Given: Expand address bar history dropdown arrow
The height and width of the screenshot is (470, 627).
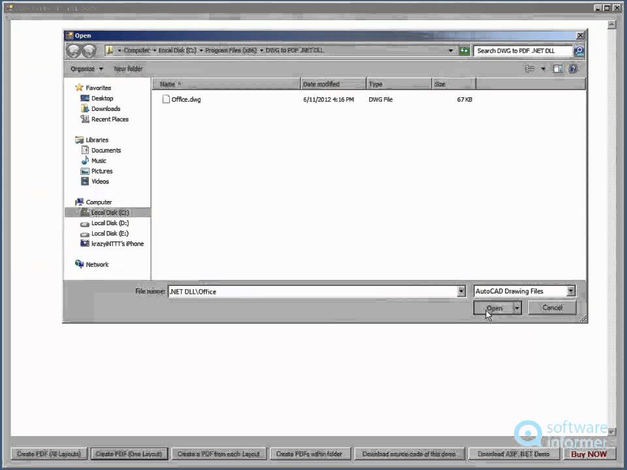Looking at the screenshot, I should coord(451,51).
